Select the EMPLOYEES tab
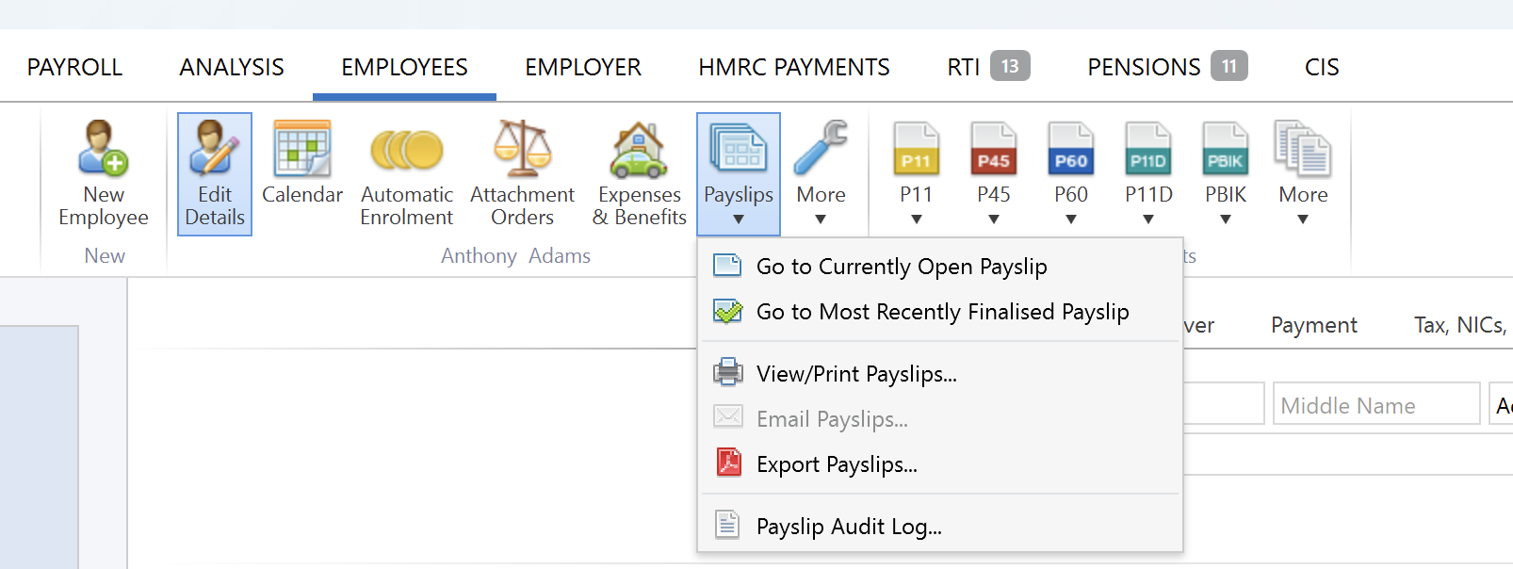Viewport: 1513px width, 569px height. [x=404, y=67]
